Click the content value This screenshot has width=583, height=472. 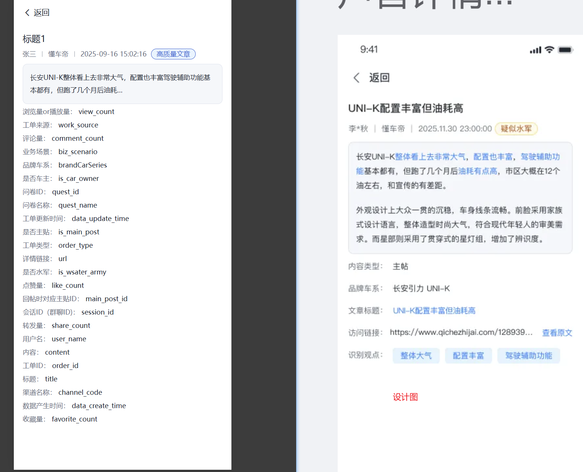point(57,352)
